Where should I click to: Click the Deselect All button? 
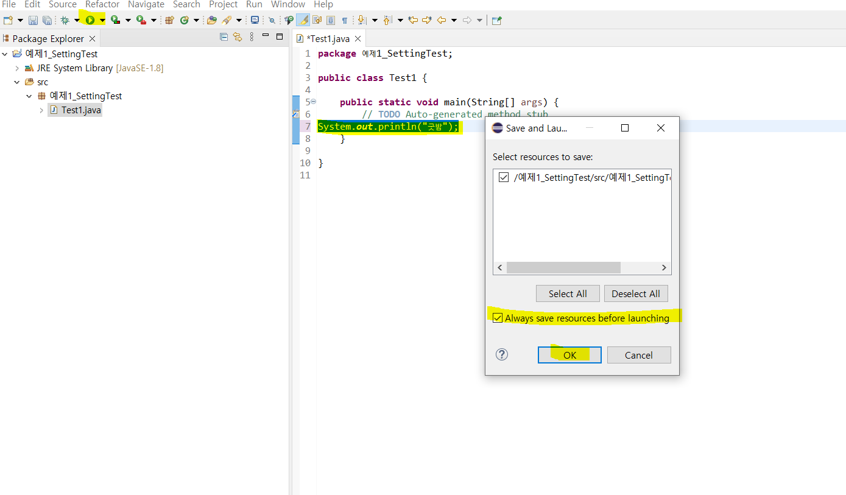click(636, 293)
